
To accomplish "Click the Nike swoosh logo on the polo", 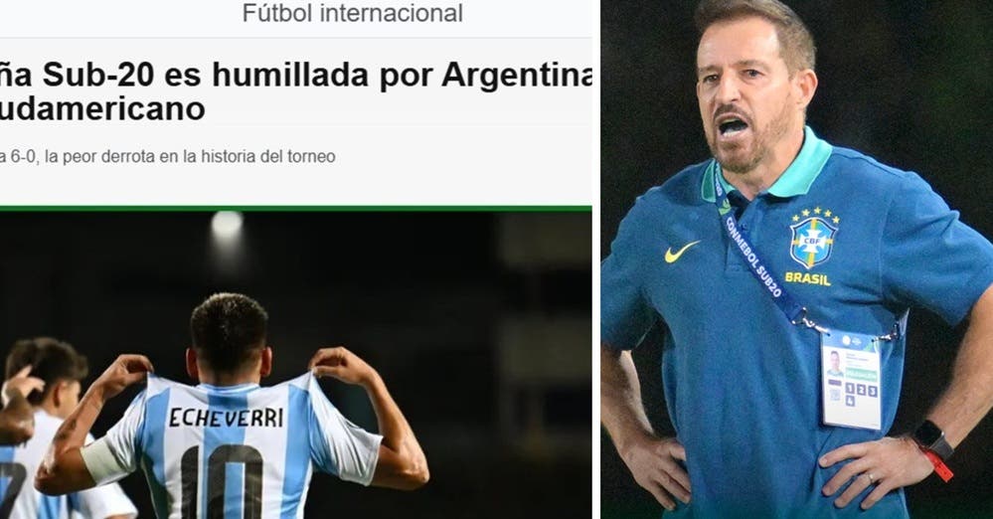I will (682, 252).
